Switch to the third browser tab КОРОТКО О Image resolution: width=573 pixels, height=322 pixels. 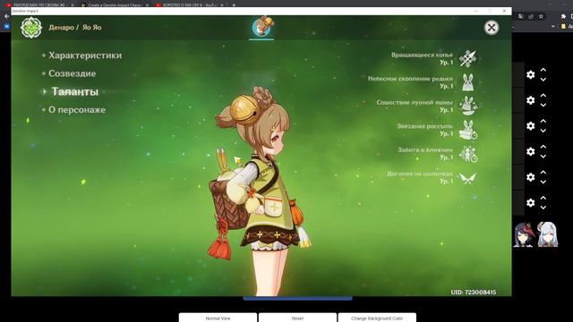[x=189, y=4]
